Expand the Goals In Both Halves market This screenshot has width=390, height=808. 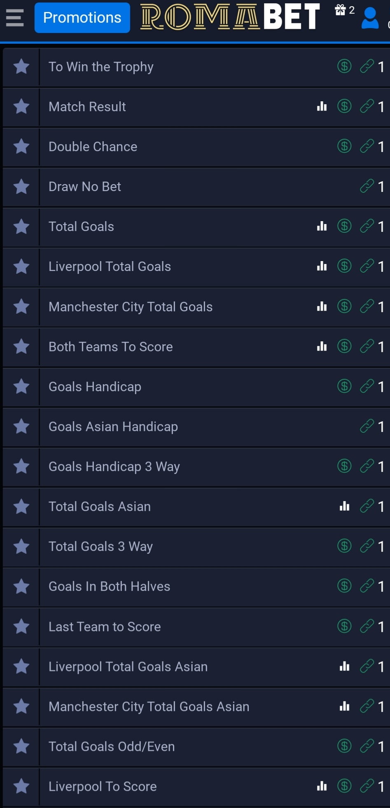pos(109,586)
